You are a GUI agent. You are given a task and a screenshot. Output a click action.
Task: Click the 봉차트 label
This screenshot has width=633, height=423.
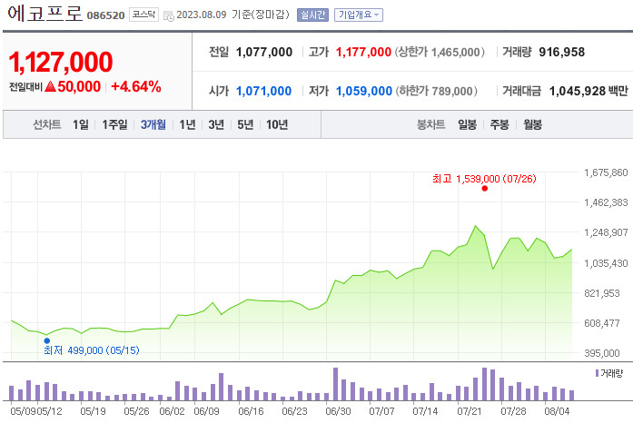[430, 124]
